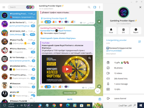Open the 96 photos section

[124, 68]
